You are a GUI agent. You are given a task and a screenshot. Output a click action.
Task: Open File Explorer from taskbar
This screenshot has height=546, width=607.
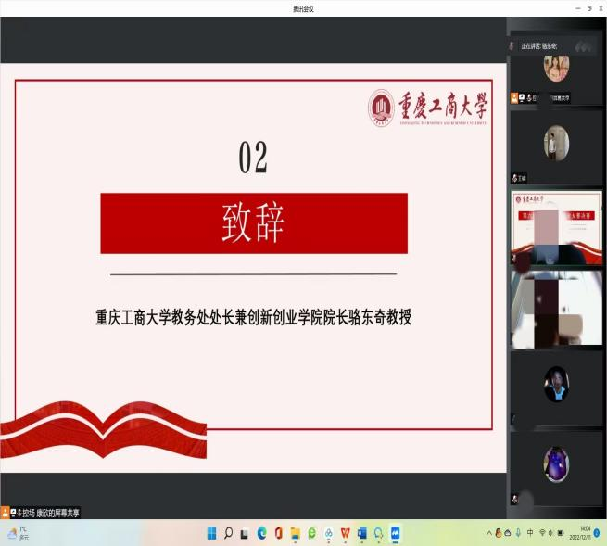[296, 534]
